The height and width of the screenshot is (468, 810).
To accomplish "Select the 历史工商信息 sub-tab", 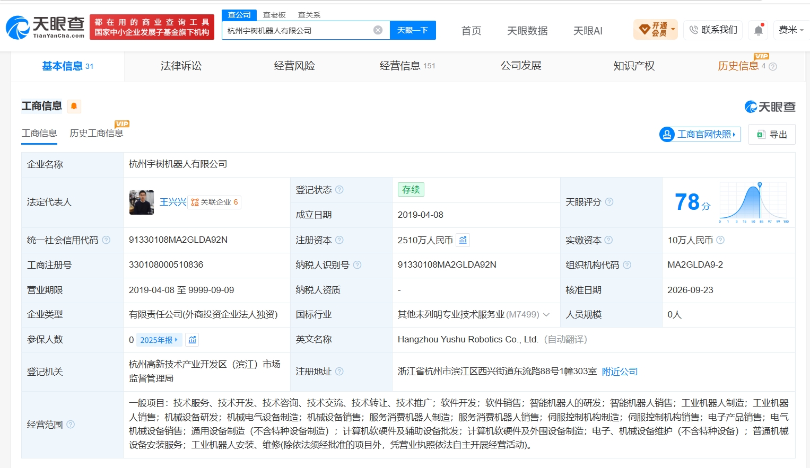I will coord(96,133).
